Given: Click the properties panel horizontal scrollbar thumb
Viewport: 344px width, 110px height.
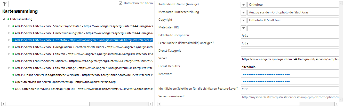Looking at the screenshot, I should (230, 104).
